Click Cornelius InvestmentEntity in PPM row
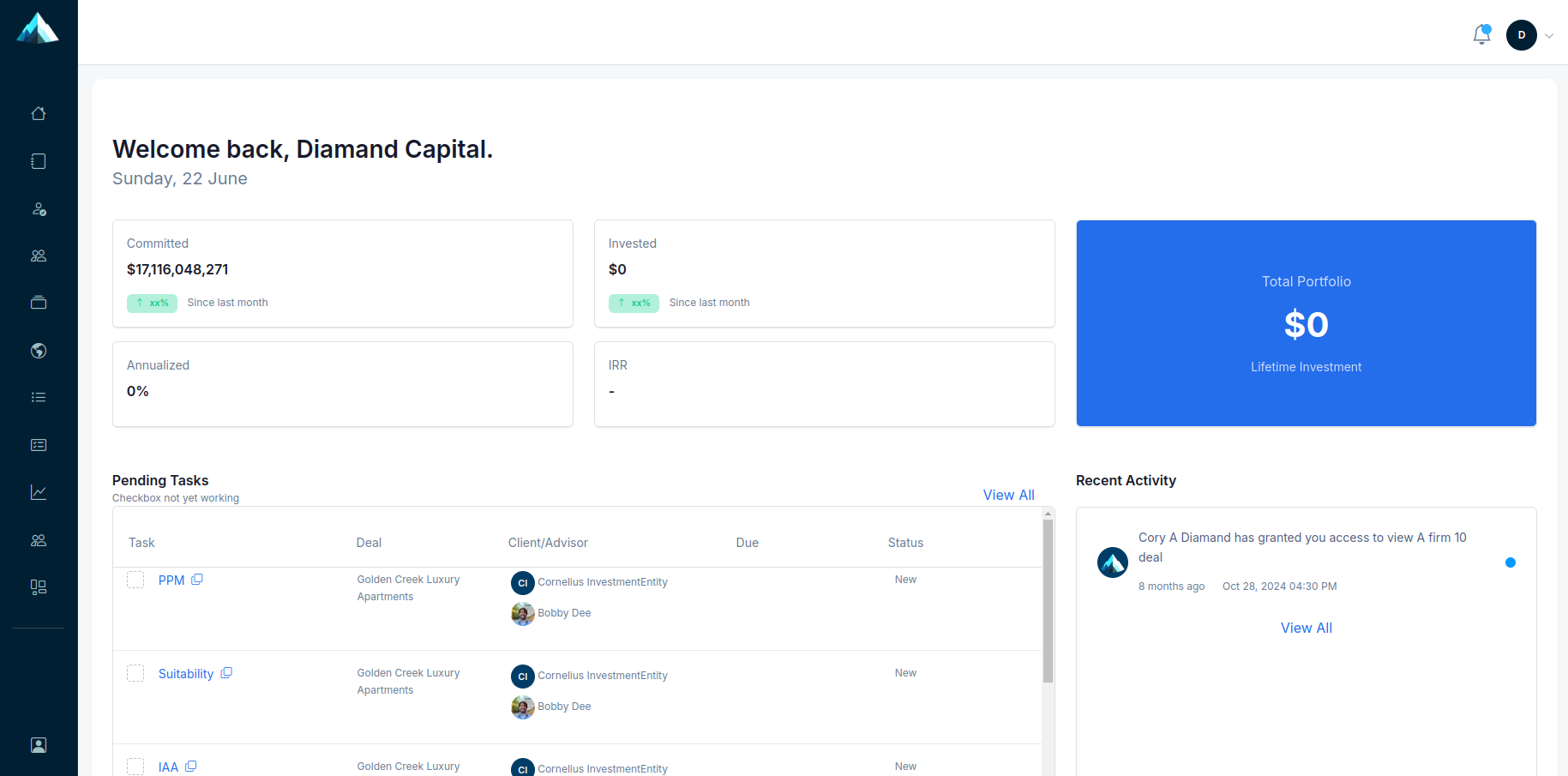 pos(603,582)
